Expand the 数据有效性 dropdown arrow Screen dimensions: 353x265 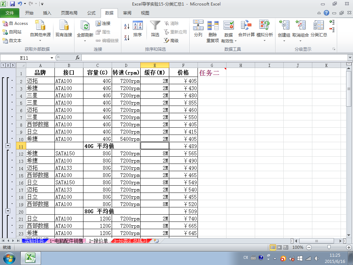click(x=236, y=41)
